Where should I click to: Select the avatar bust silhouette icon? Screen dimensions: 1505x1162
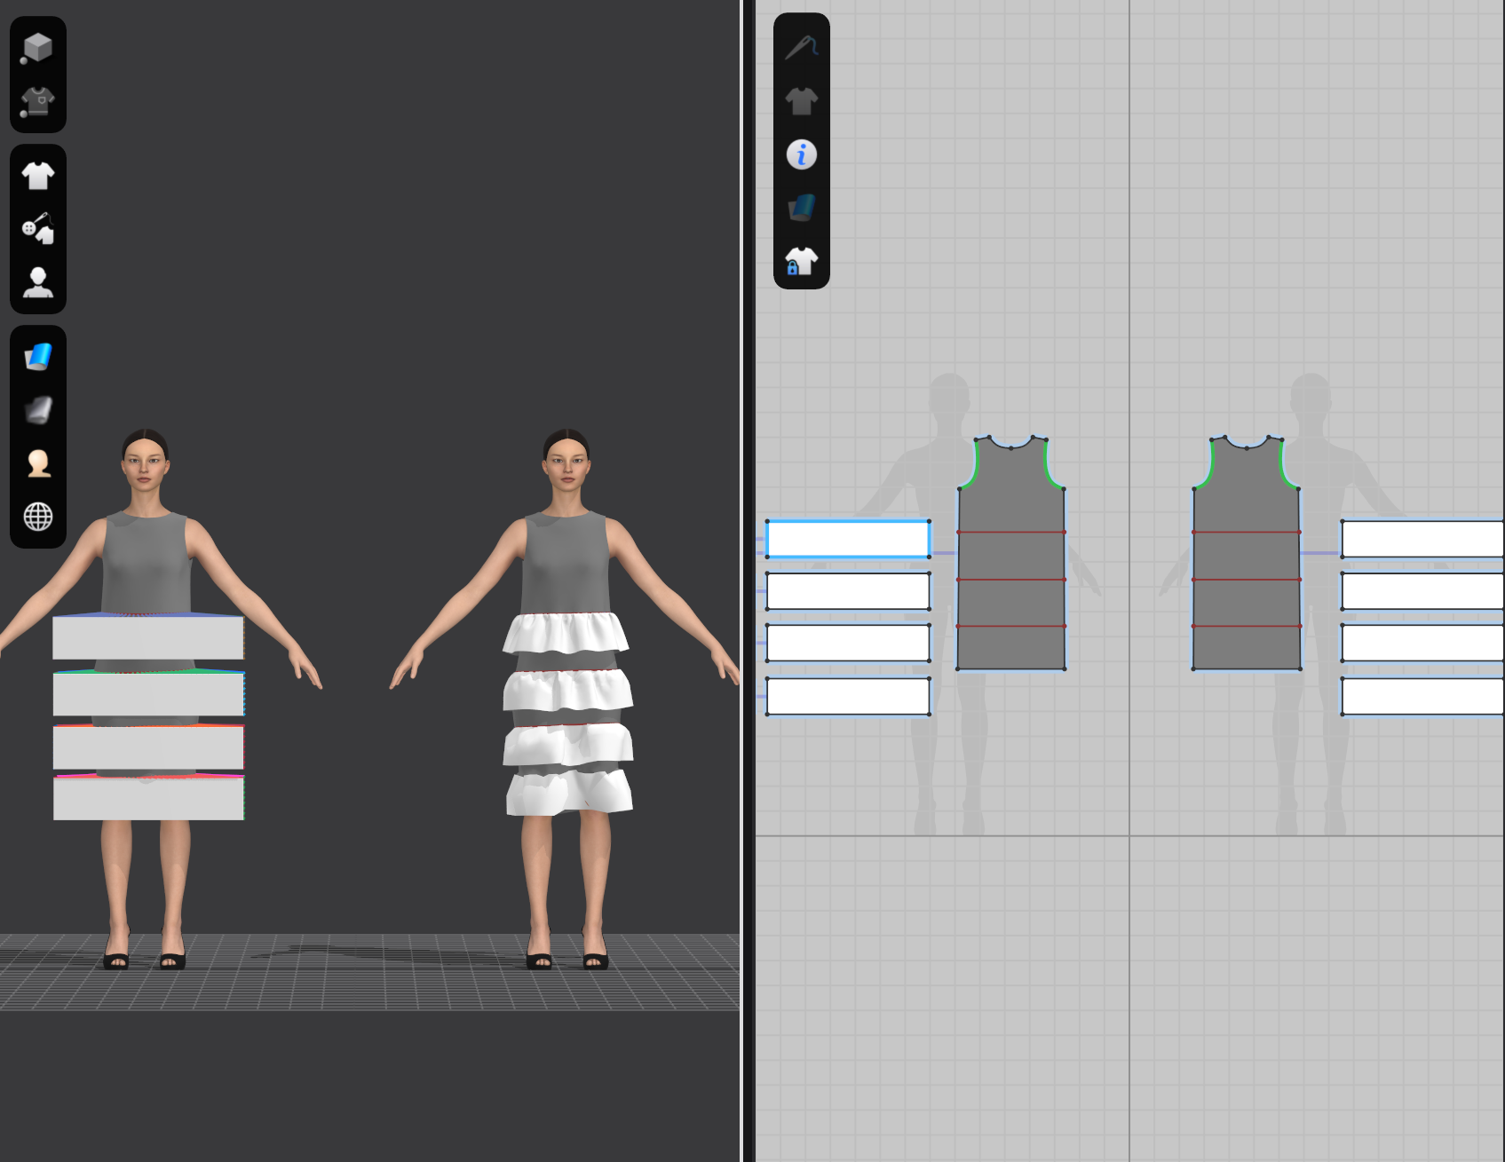(x=37, y=283)
